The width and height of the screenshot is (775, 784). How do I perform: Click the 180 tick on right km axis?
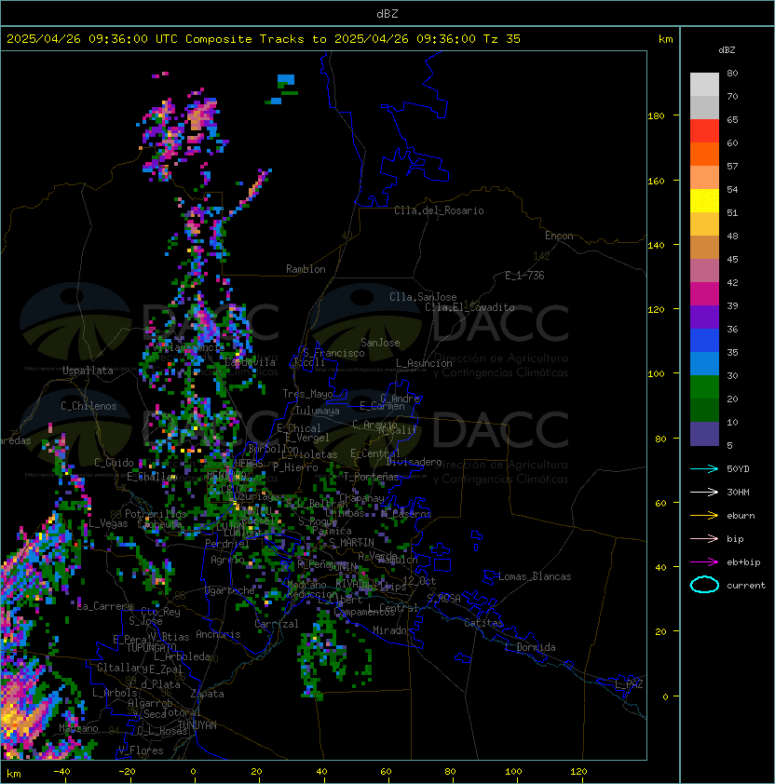pyautogui.click(x=656, y=116)
